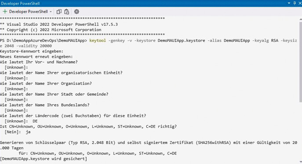Click the 'DemoMAUIApp.keystore wird gesichert' output line
The height and width of the screenshot is (164, 302).
[x=44, y=159]
